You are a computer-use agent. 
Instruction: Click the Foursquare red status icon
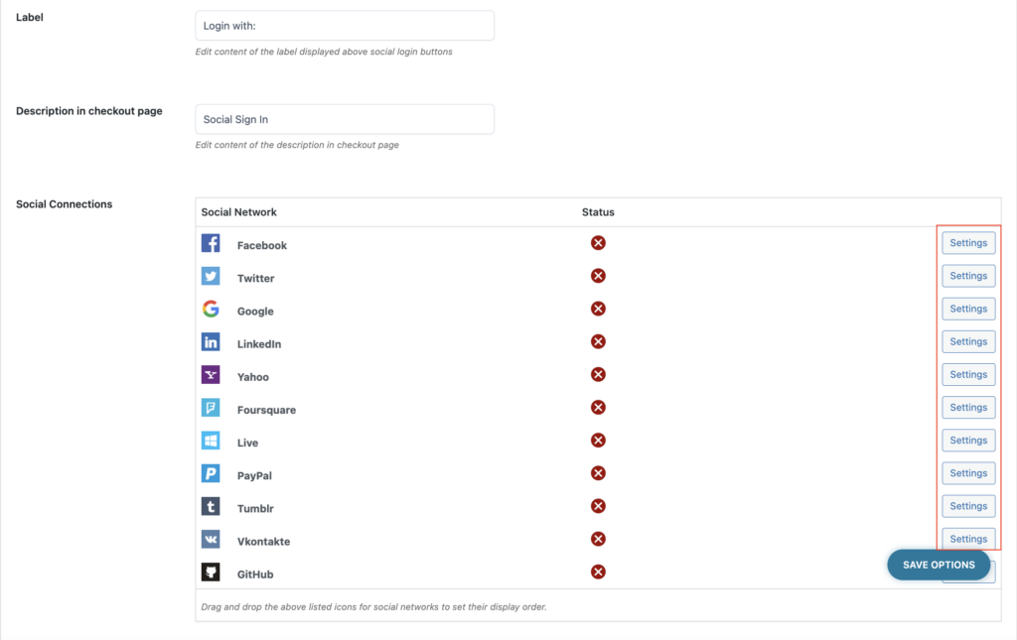pos(598,408)
